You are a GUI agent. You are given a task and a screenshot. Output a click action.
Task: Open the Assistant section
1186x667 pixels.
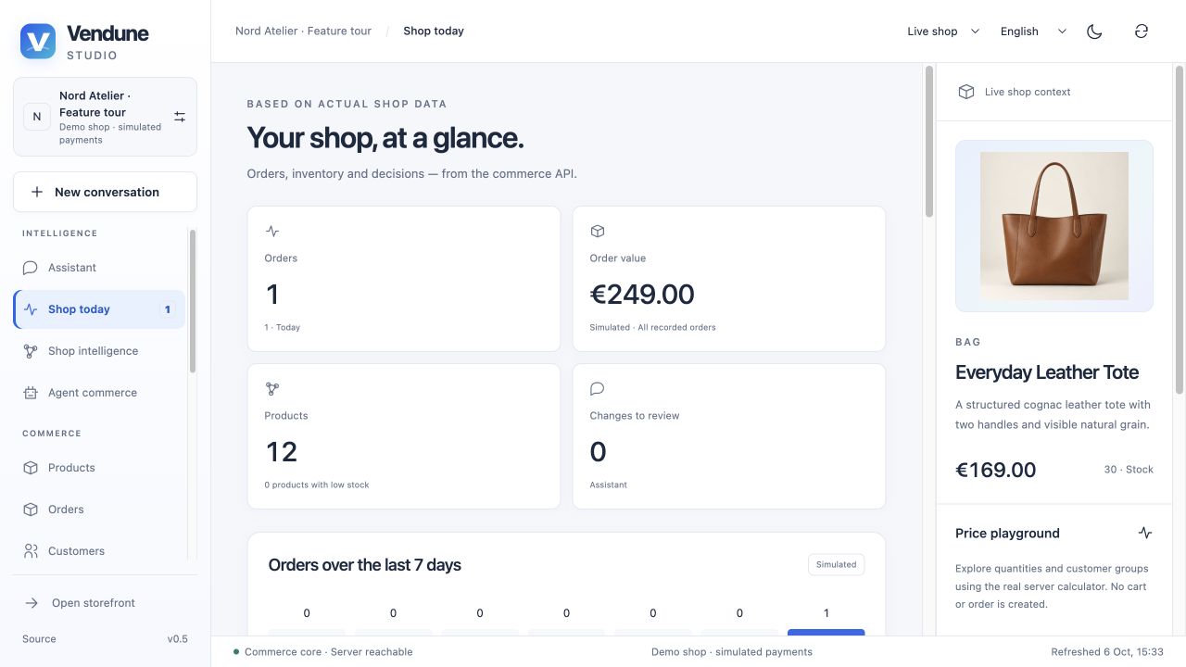pyautogui.click(x=99, y=268)
